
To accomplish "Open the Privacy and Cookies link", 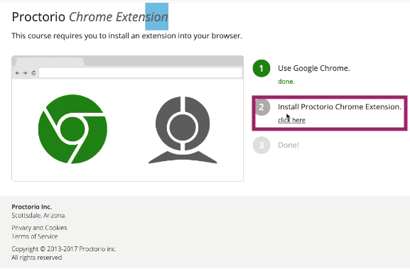I will [39, 228].
